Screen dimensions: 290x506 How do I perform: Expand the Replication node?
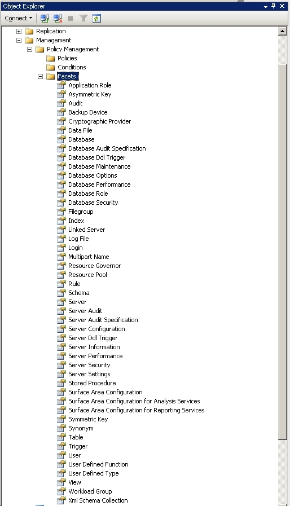click(x=19, y=31)
